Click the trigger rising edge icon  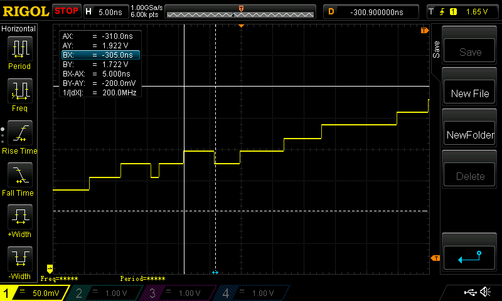(x=442, y=12)
